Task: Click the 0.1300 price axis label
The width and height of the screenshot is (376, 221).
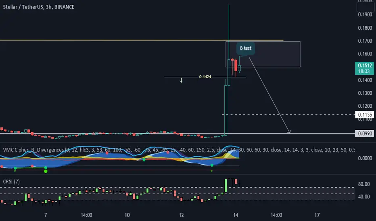Action: (365, 93)
